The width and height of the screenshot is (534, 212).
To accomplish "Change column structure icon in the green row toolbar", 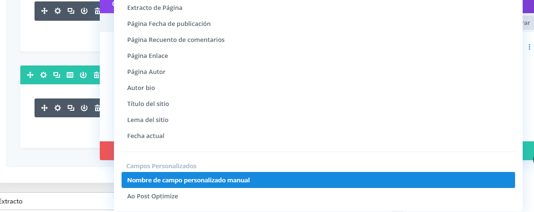I will click(70, 75).
